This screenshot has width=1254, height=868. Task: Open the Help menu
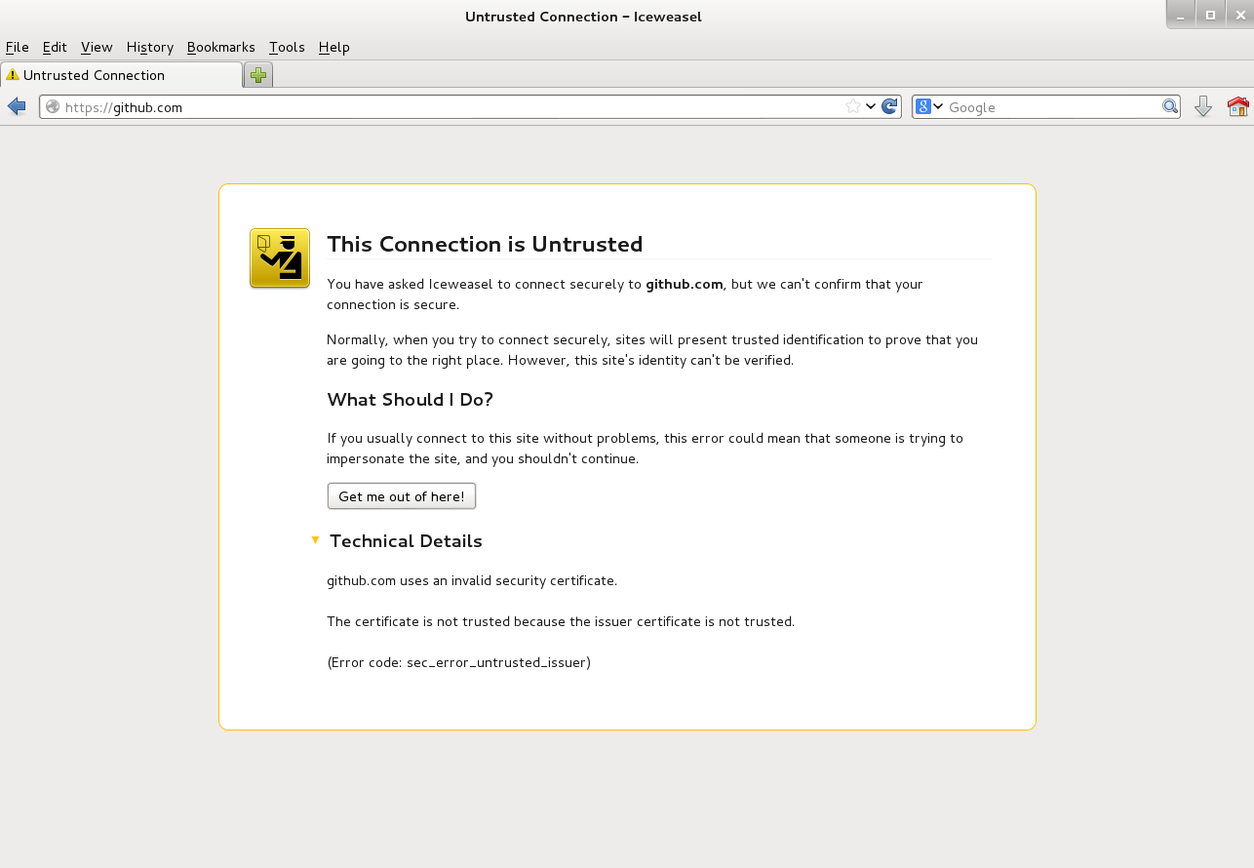[334, 47]
